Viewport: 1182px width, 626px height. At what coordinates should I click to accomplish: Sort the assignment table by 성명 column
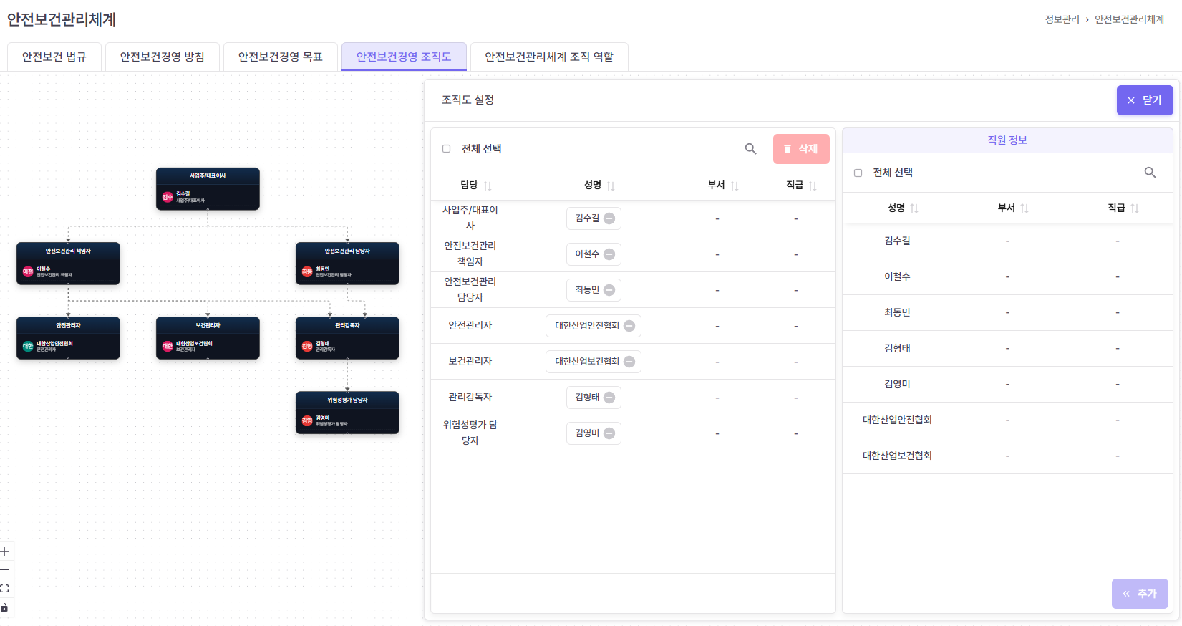pos(611,186)
